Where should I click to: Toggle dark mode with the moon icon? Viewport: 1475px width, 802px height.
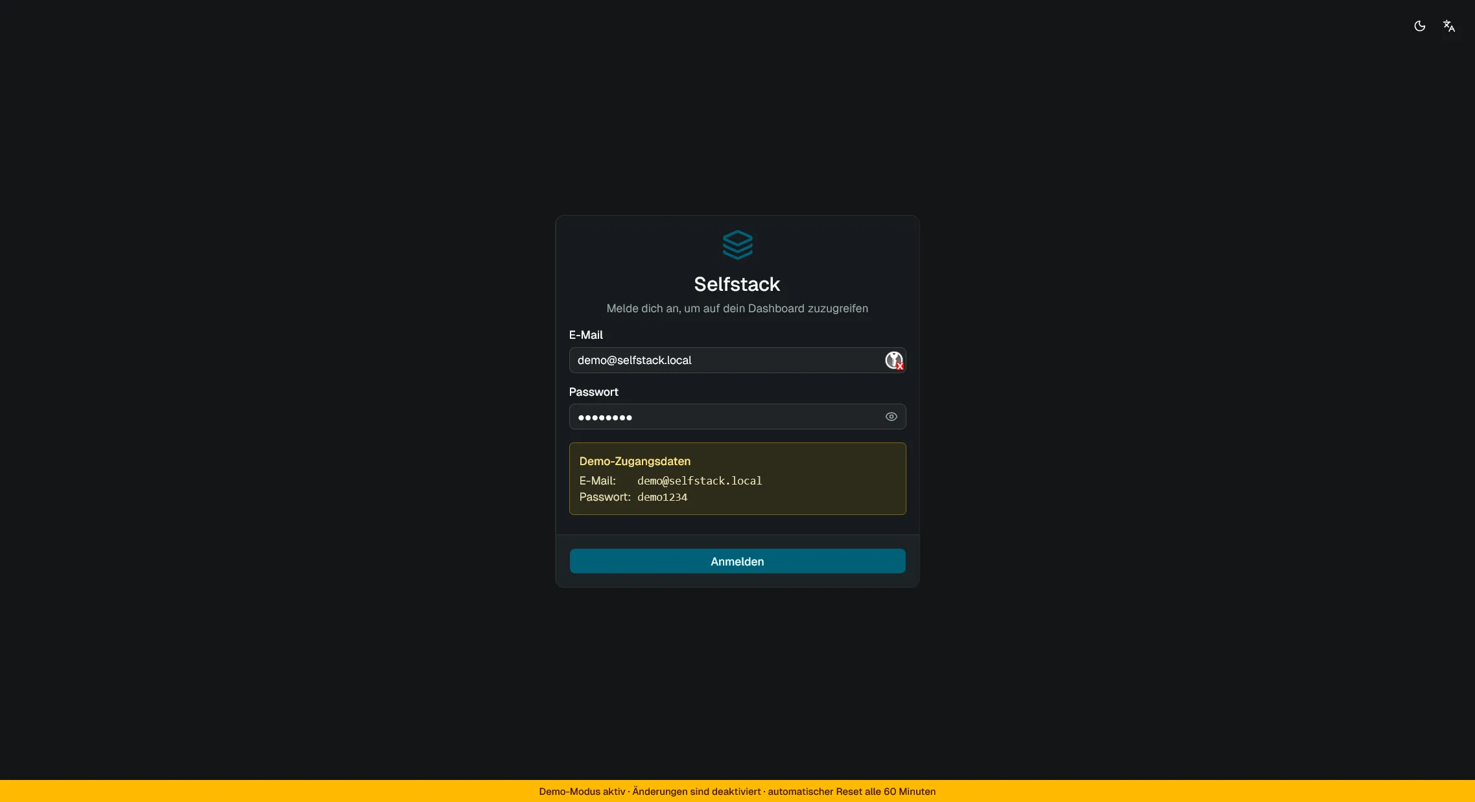[1419, 26]
